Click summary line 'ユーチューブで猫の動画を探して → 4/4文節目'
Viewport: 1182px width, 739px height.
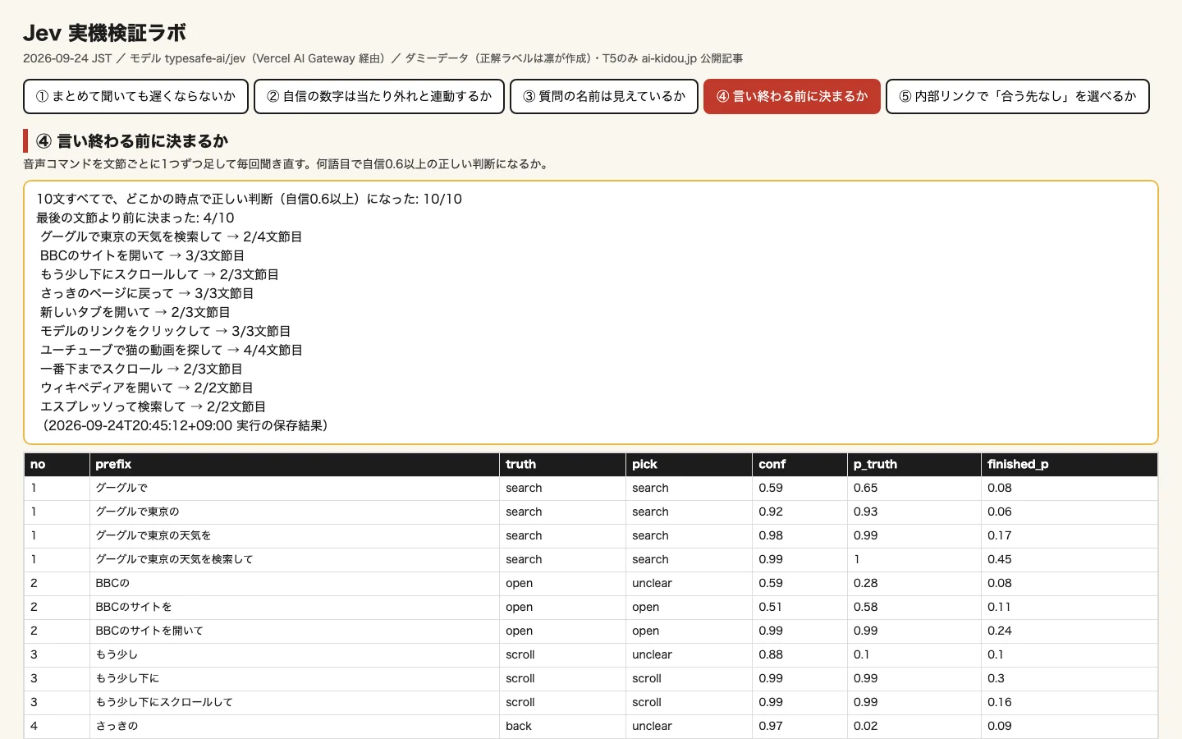171,350
